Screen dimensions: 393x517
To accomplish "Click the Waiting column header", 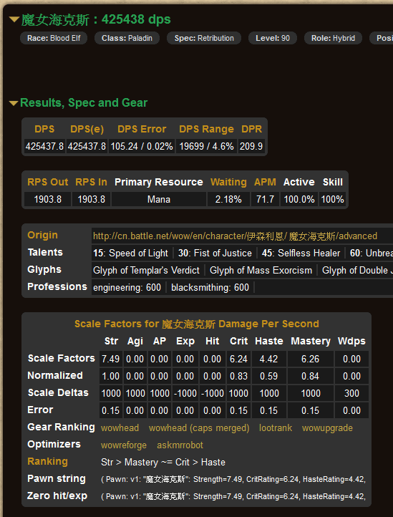I will pyautogui.click(x=228, y=182).
